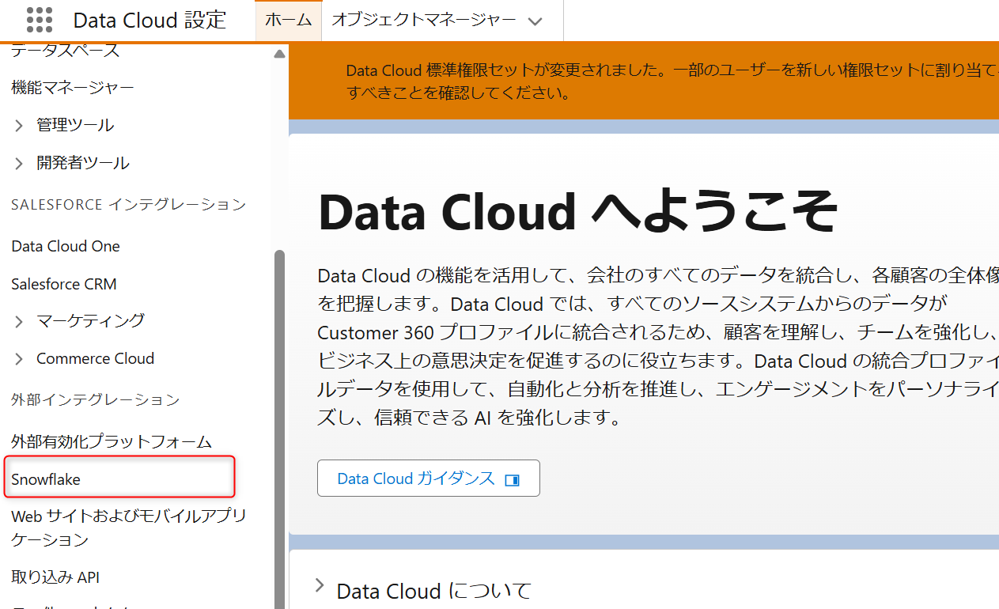Open the オブジェクトマネージャー tab
The height and width of the screenshot is (609, 999).
(424, 20)
